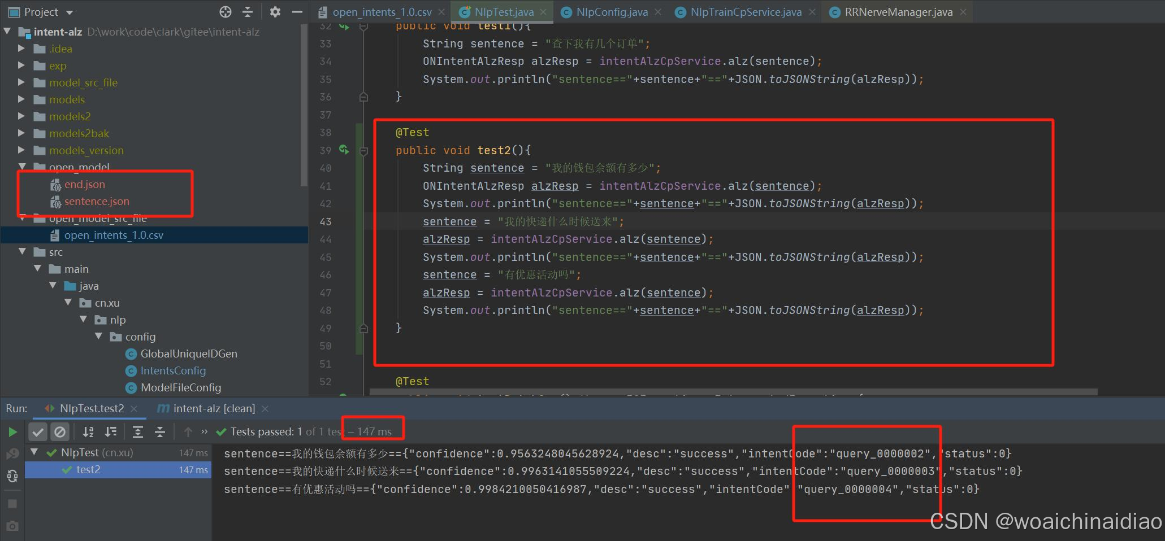Click the Sort Alphabetically icon
This screenshot has width=1165, height=541.
click(88, 432)
